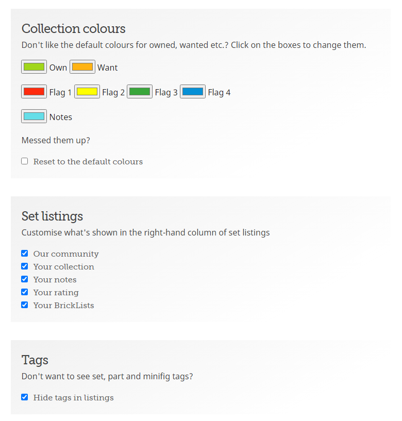Change the cyan Notes colour swatch

click(x=34, y=116)
